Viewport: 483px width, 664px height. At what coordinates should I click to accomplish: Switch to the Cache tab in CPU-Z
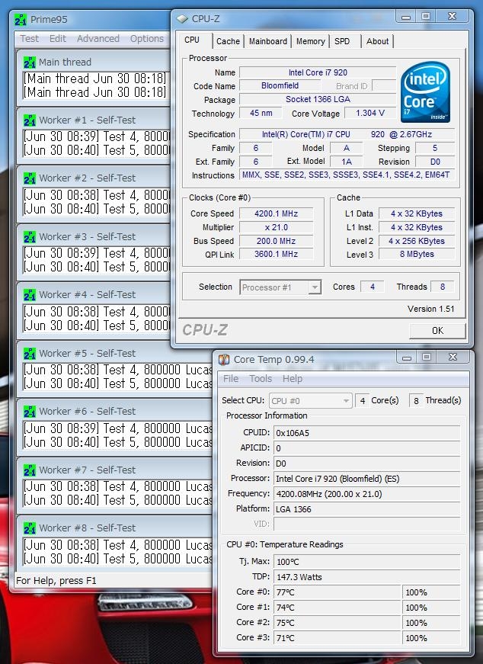tap(228, 41)
